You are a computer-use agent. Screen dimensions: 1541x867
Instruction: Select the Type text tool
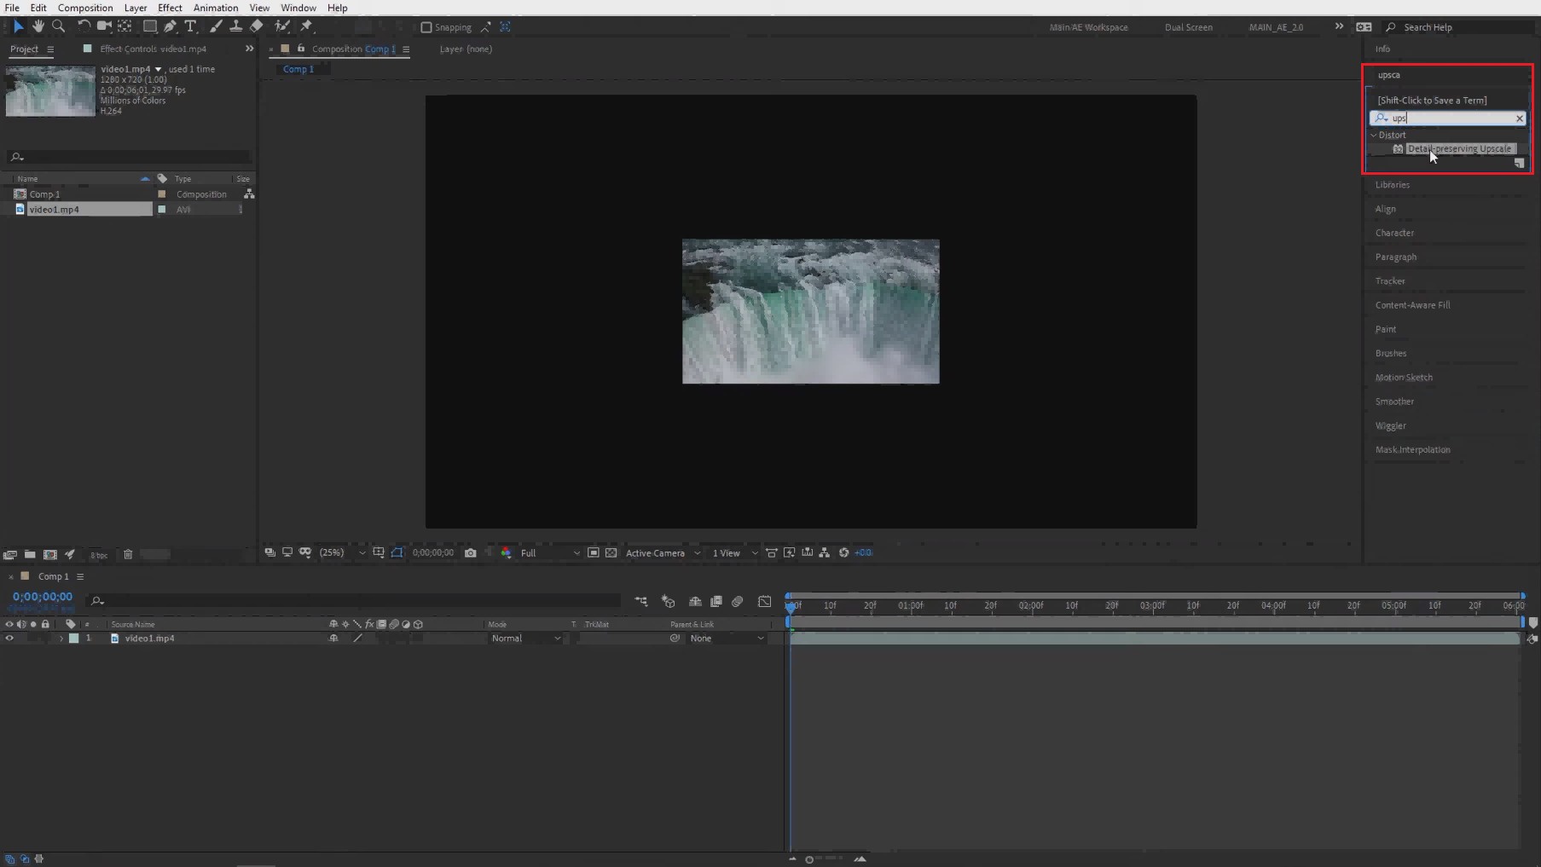[x=191, y=26]
